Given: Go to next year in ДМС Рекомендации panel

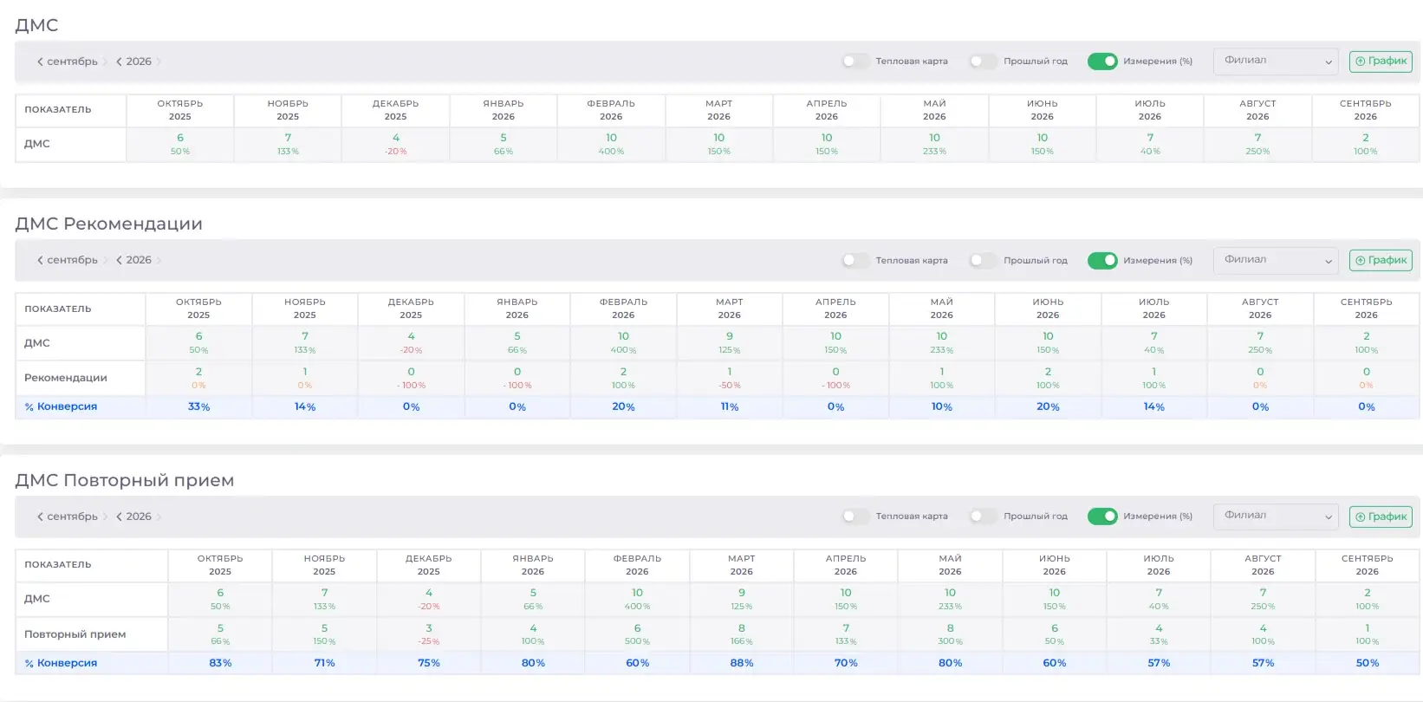Looking at the screenshot, I should 159,260.
